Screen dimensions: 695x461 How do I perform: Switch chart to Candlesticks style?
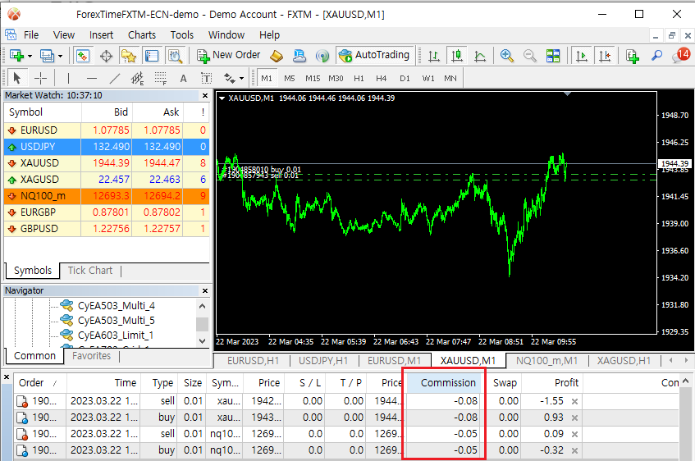pos(457,56)
